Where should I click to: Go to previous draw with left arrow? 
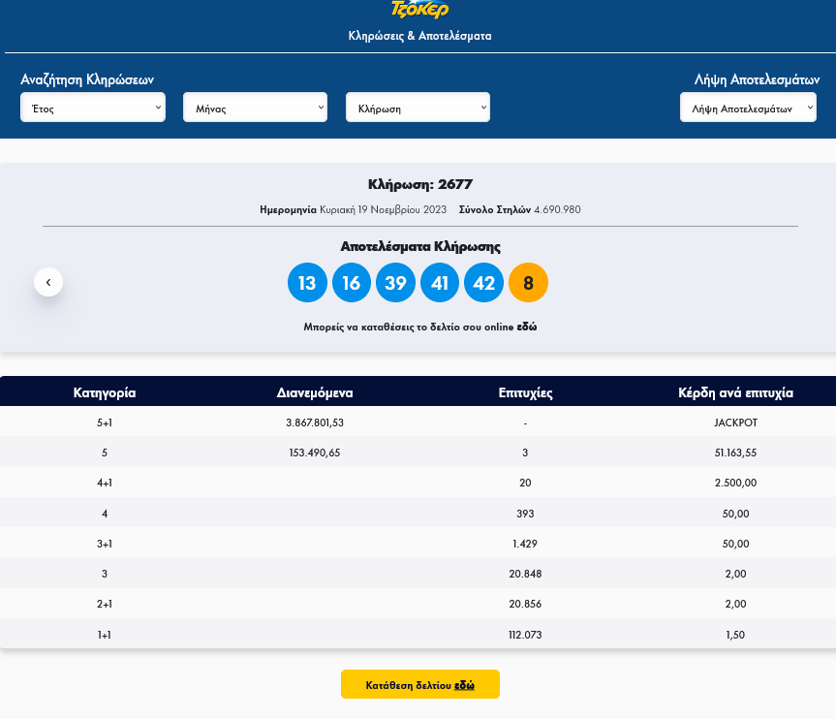[x=48, y=282]
